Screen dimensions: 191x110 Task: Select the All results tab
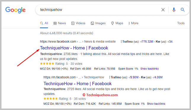[44, 23]
